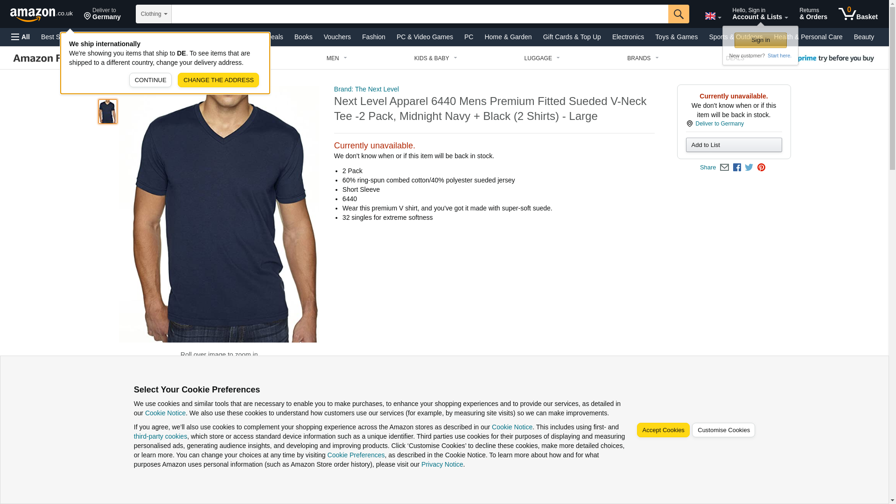The image size is (896, 504).
Task: Open the language flag selector
Action: click(x=713, y=16)
